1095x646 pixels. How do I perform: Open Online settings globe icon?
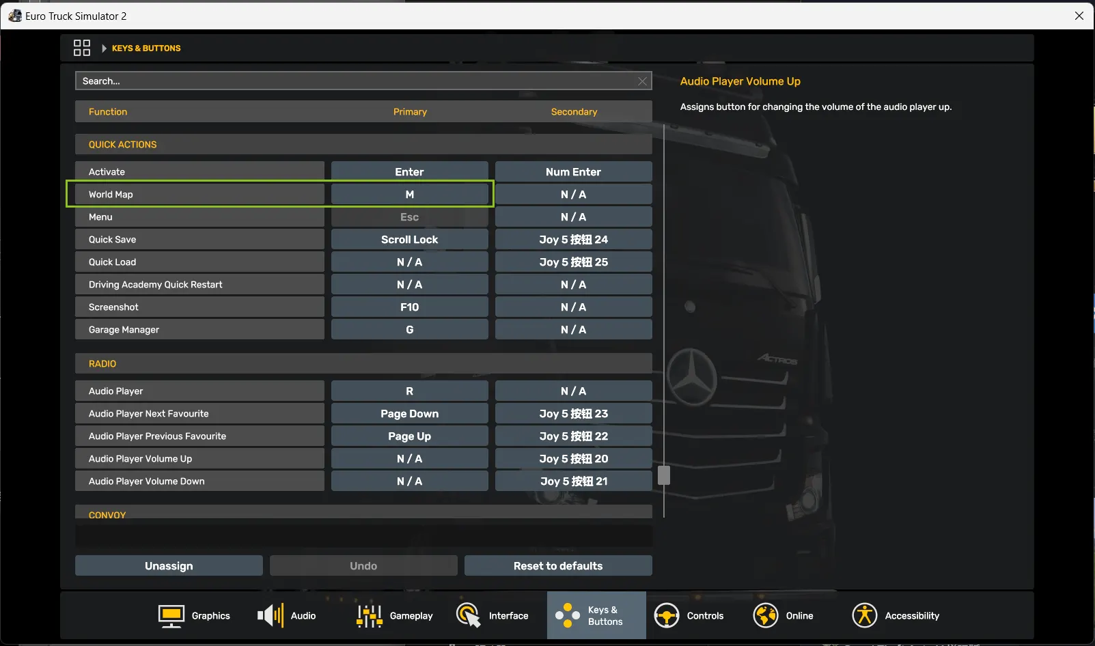[x=766, y=615]
